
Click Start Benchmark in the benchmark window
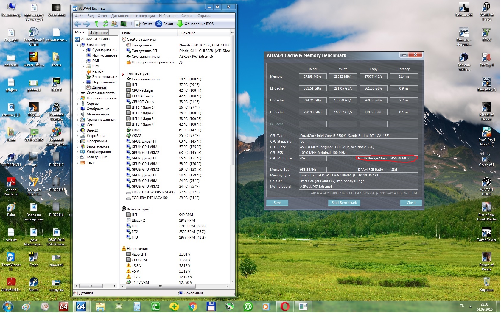(344, 203)
